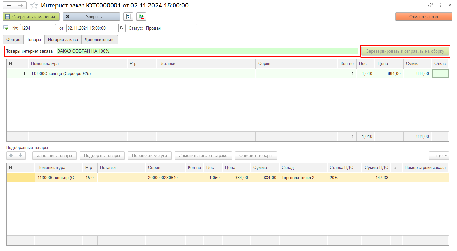Click the Торговая точка 2 warehouse cell
This screenshot has width=457, height=251.
tap(303, 178)
